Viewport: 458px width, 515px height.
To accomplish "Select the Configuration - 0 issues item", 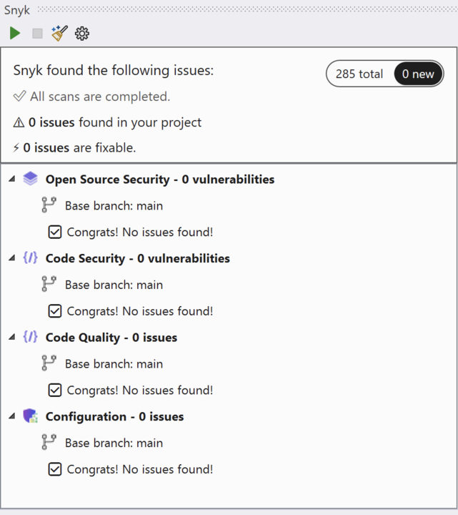I will click(x=114, y=416).
